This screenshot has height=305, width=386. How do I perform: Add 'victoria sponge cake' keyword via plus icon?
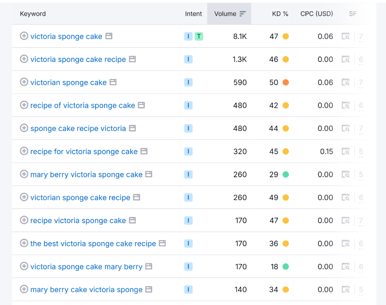pos(24,36)
